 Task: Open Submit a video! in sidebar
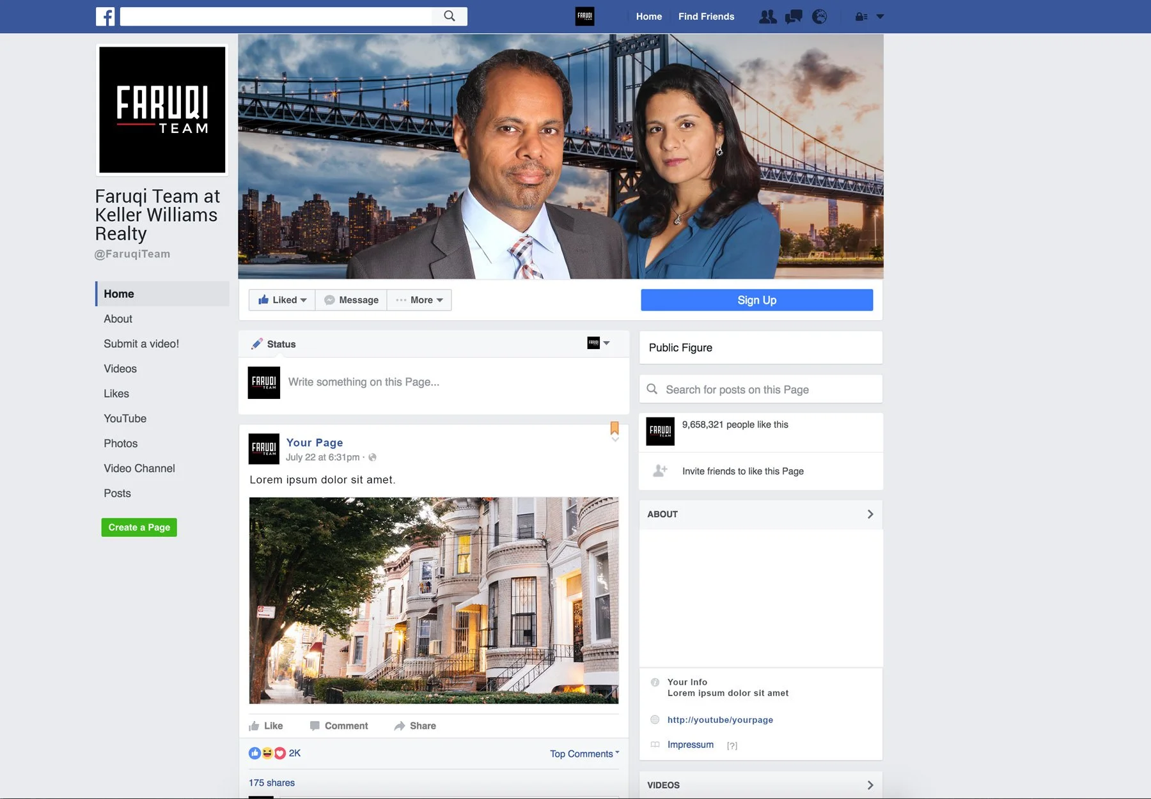[141, 343]
